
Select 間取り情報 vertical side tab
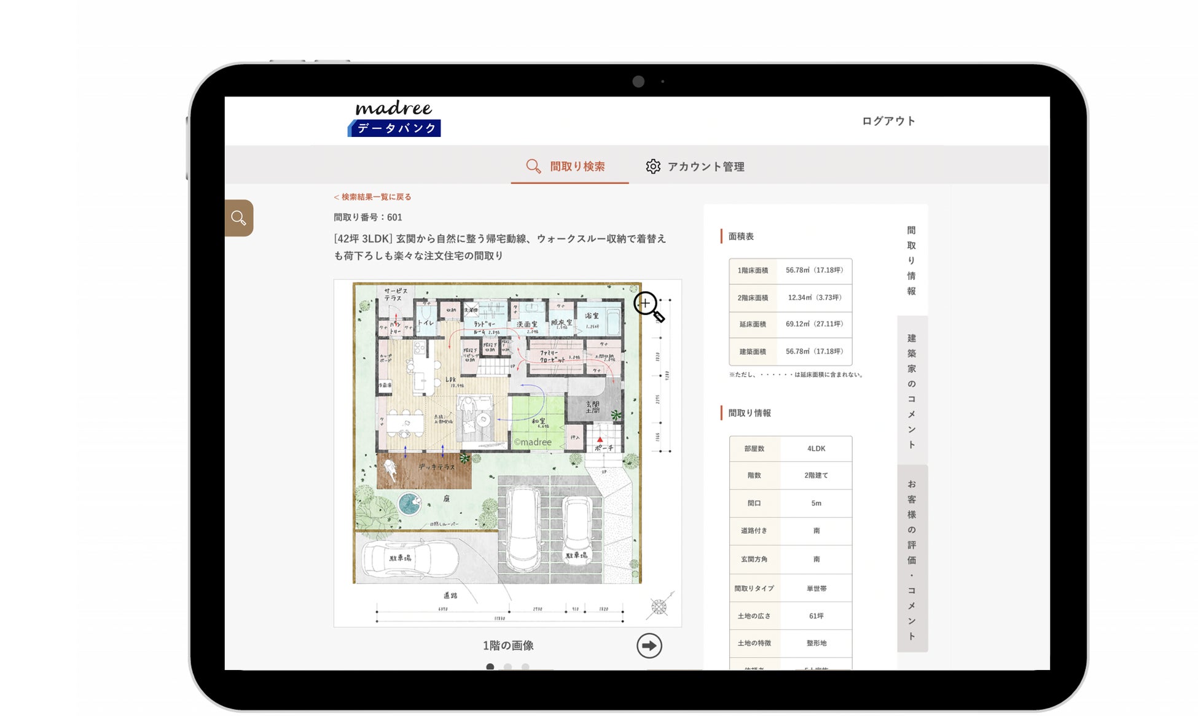click(912, 260)
